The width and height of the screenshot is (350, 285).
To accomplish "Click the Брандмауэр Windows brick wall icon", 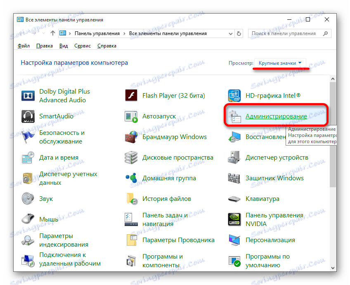I will 131,137.
